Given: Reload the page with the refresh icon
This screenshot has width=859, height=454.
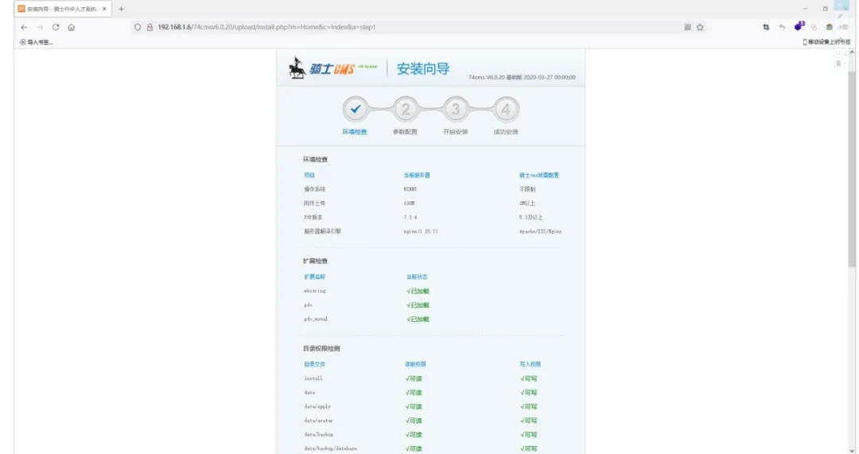Looking at the screenshot, I should pyautogui.click(x=56, y=27).
